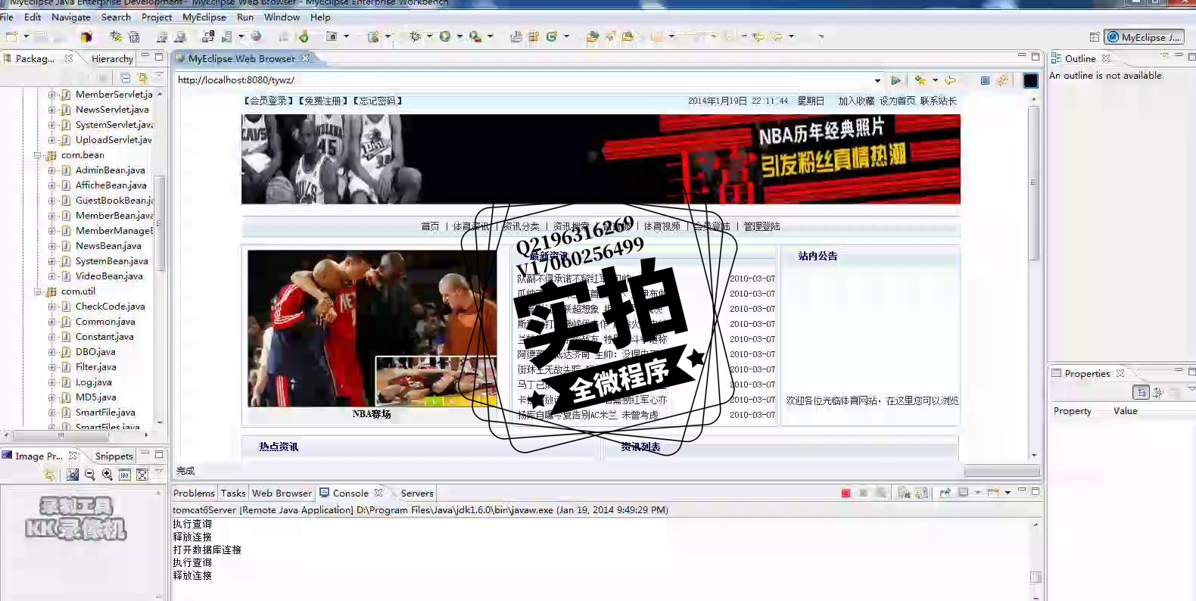Image resolution: width=1196 pixels, height=601 pixels.
Task: Click the dark black square icon in browser toolbar
Action: click(1030, 80)
